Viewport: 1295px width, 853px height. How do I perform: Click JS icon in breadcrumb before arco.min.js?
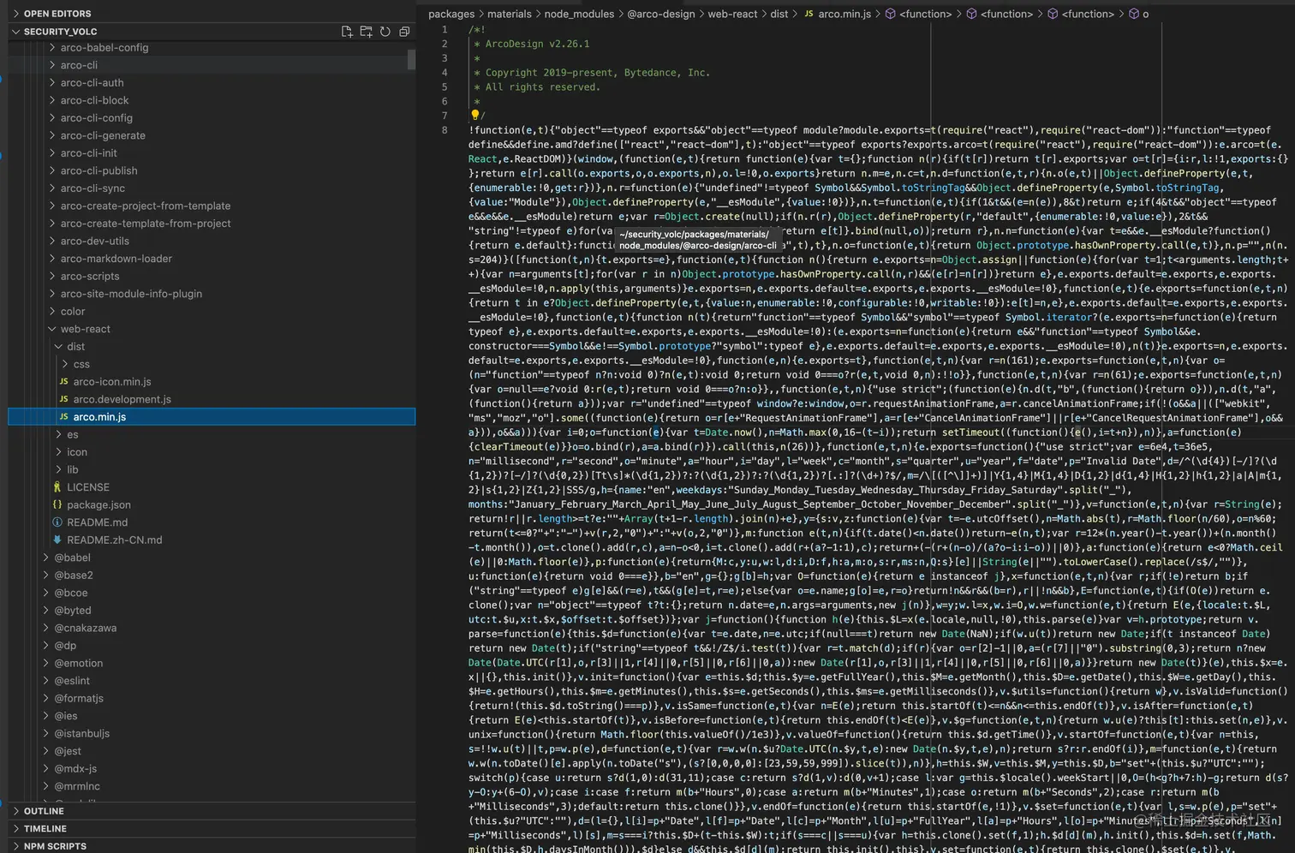pos(809,14)
